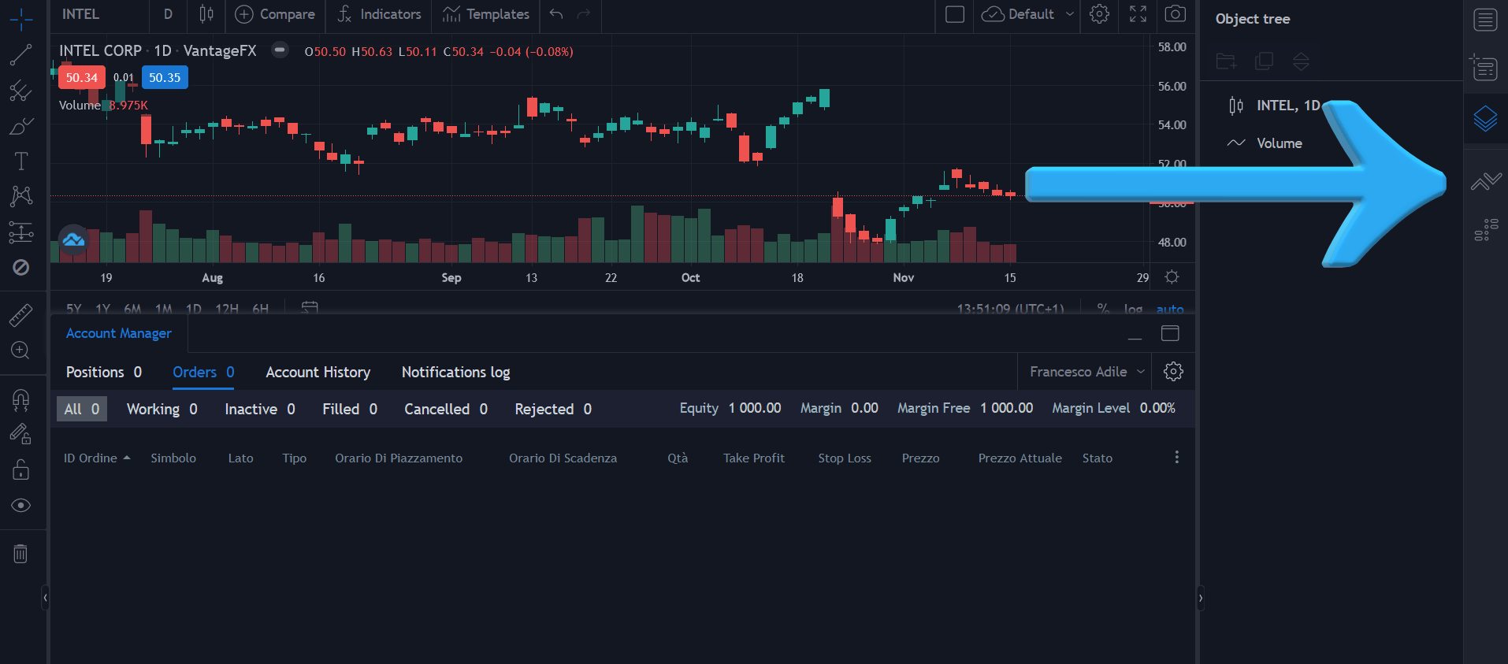This screenshot has width=1508, height=664.
Task: Open the watchlist panel icon
Action: click(x=1486, y=20)
